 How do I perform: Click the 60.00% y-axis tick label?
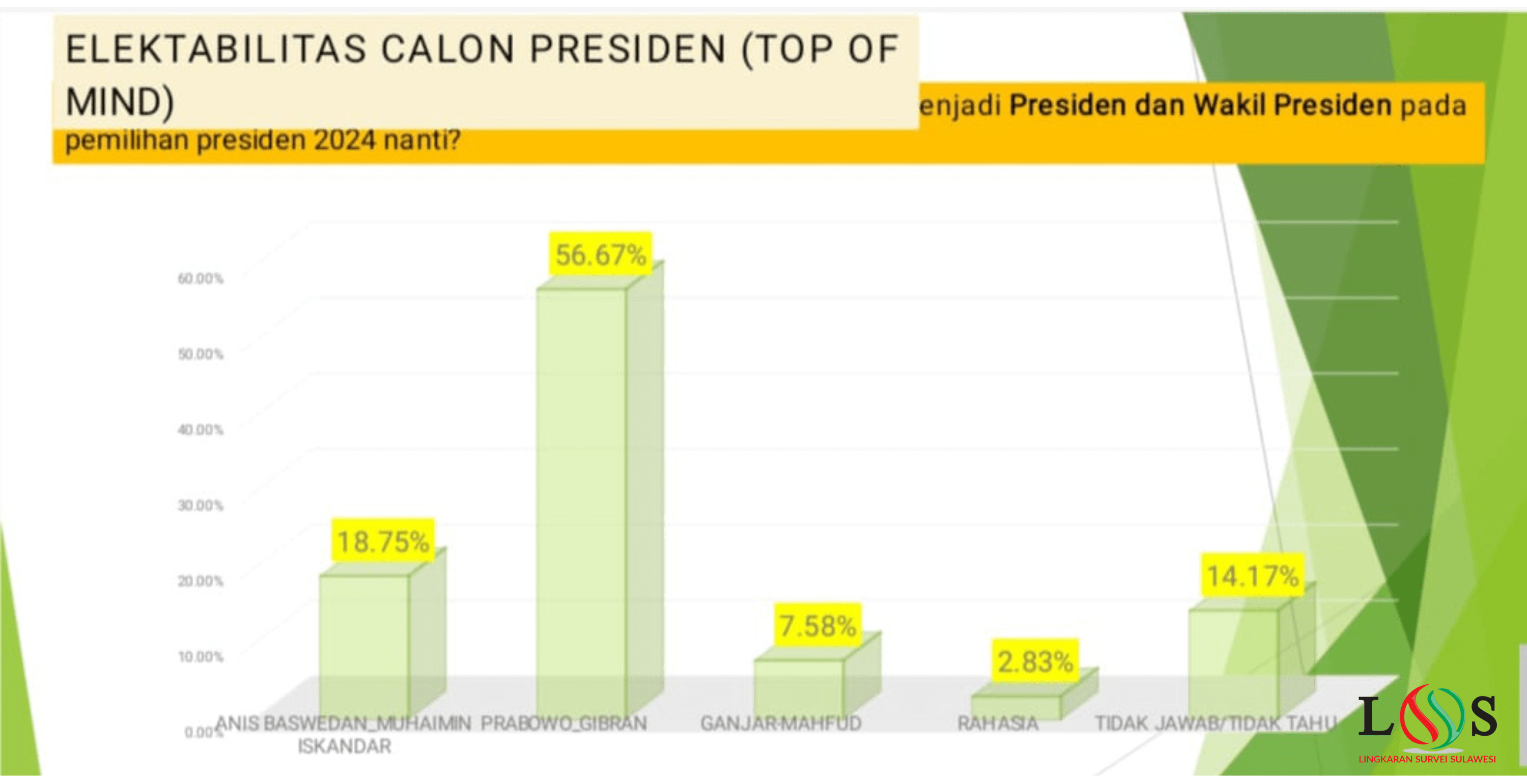coord(201,278)
